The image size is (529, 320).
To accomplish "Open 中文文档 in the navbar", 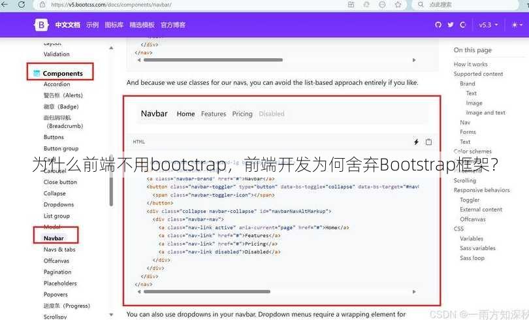I will (x=67, y=25).
